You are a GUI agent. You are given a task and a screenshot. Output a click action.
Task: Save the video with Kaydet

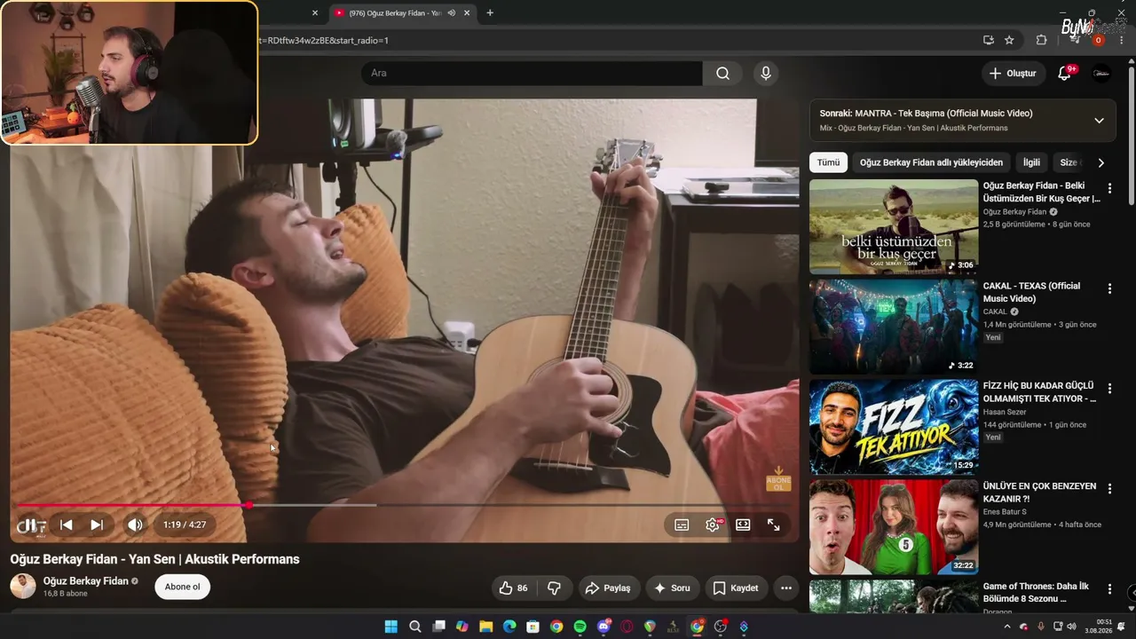click(x=736, y=588)
